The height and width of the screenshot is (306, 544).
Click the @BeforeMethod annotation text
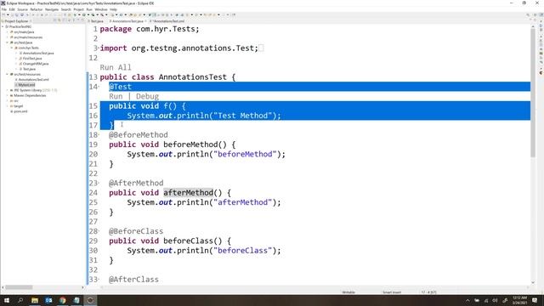click(138, 135)
